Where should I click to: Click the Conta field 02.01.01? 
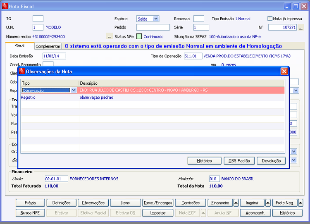click(x=56, y=179)
